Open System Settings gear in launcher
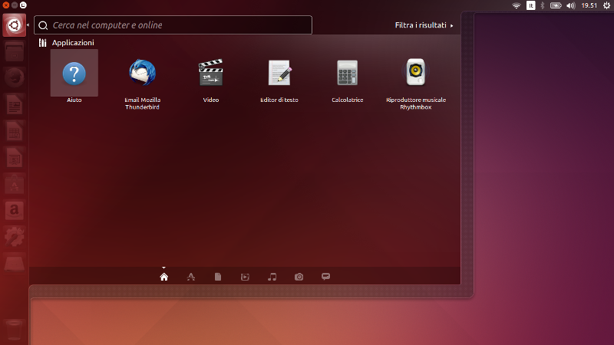Screen dimensions: 614x345 tap(14, 236)
